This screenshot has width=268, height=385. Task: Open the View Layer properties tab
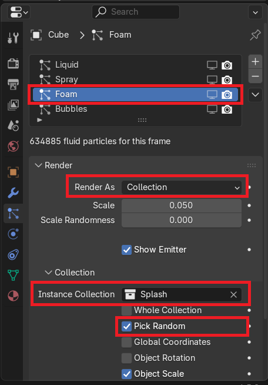tap(13, 105)
